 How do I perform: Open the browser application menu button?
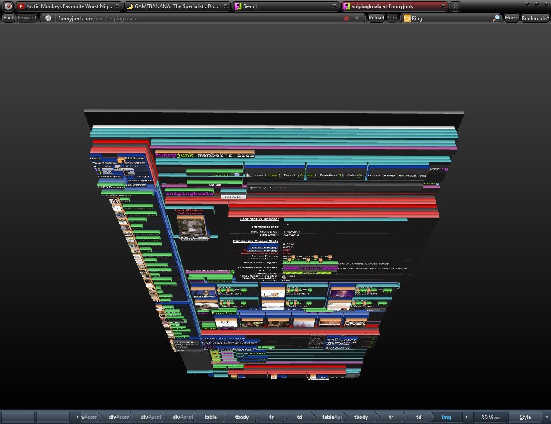[8, 6]
